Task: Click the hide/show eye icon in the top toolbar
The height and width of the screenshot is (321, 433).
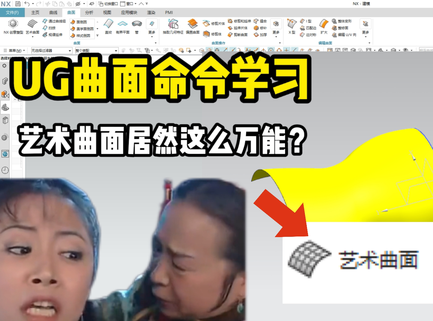Action: click(x=78, y=4)
